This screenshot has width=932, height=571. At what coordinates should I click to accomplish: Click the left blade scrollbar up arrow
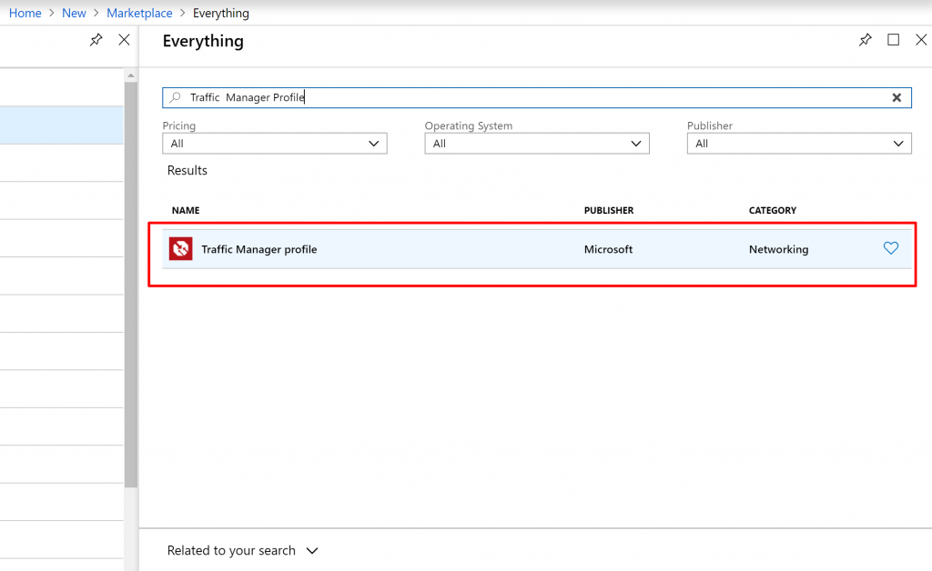[x=131, y=75]
